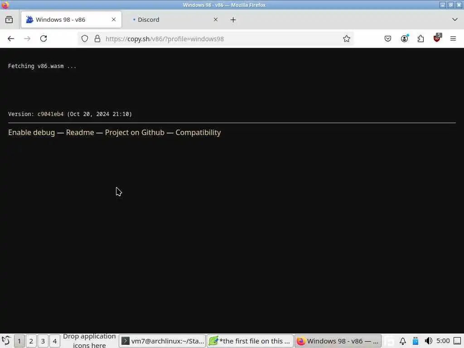Select the Windows 98 - v86 tab
The height and width of the screenshot is (348, 464).
tap(71, 19)
